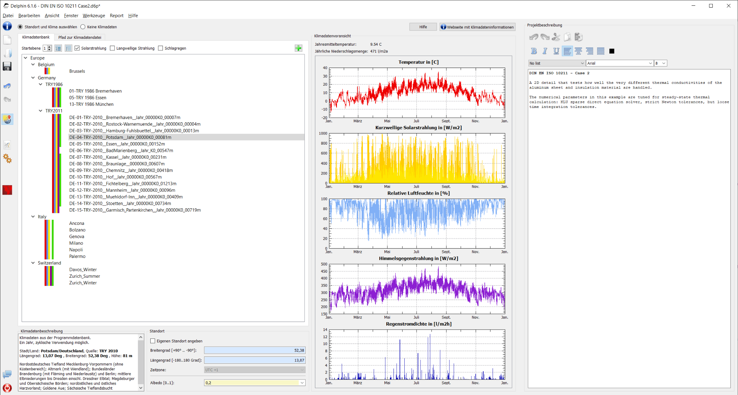738x395 pixels.
Task: Click the Breitengrad input field
Action: (x=255, y=350)
